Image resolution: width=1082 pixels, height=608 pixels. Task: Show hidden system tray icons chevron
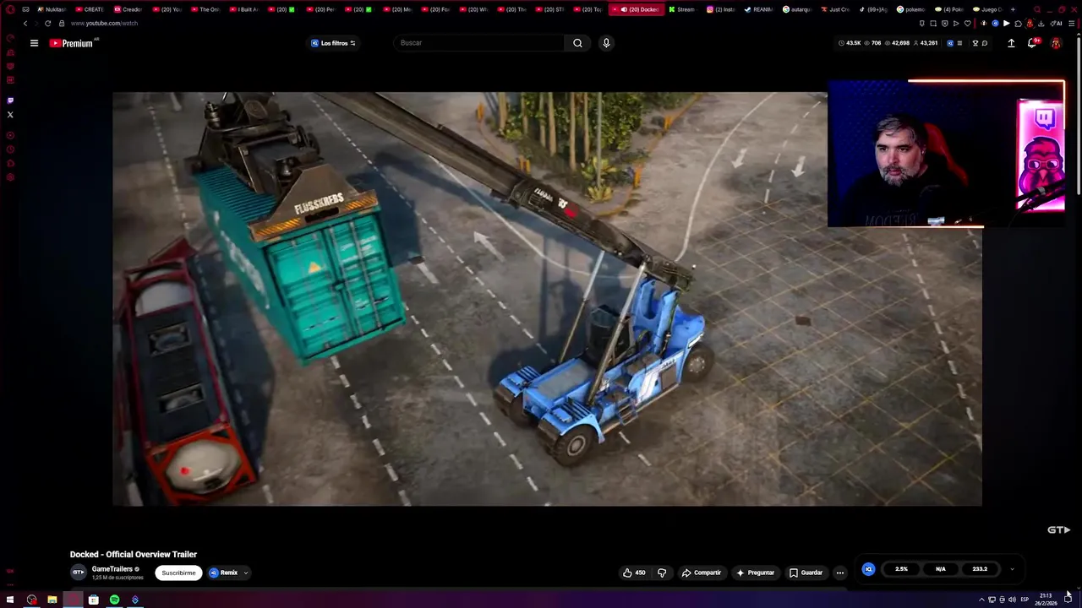pos(981,600)
